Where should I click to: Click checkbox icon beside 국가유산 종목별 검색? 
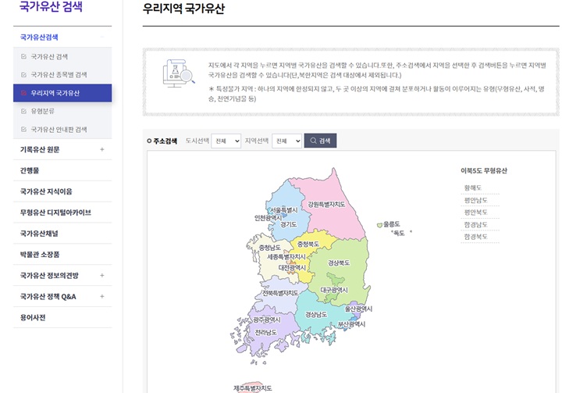[x=23, y=75]
